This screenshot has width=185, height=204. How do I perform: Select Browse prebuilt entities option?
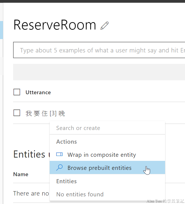coord(99,168)
